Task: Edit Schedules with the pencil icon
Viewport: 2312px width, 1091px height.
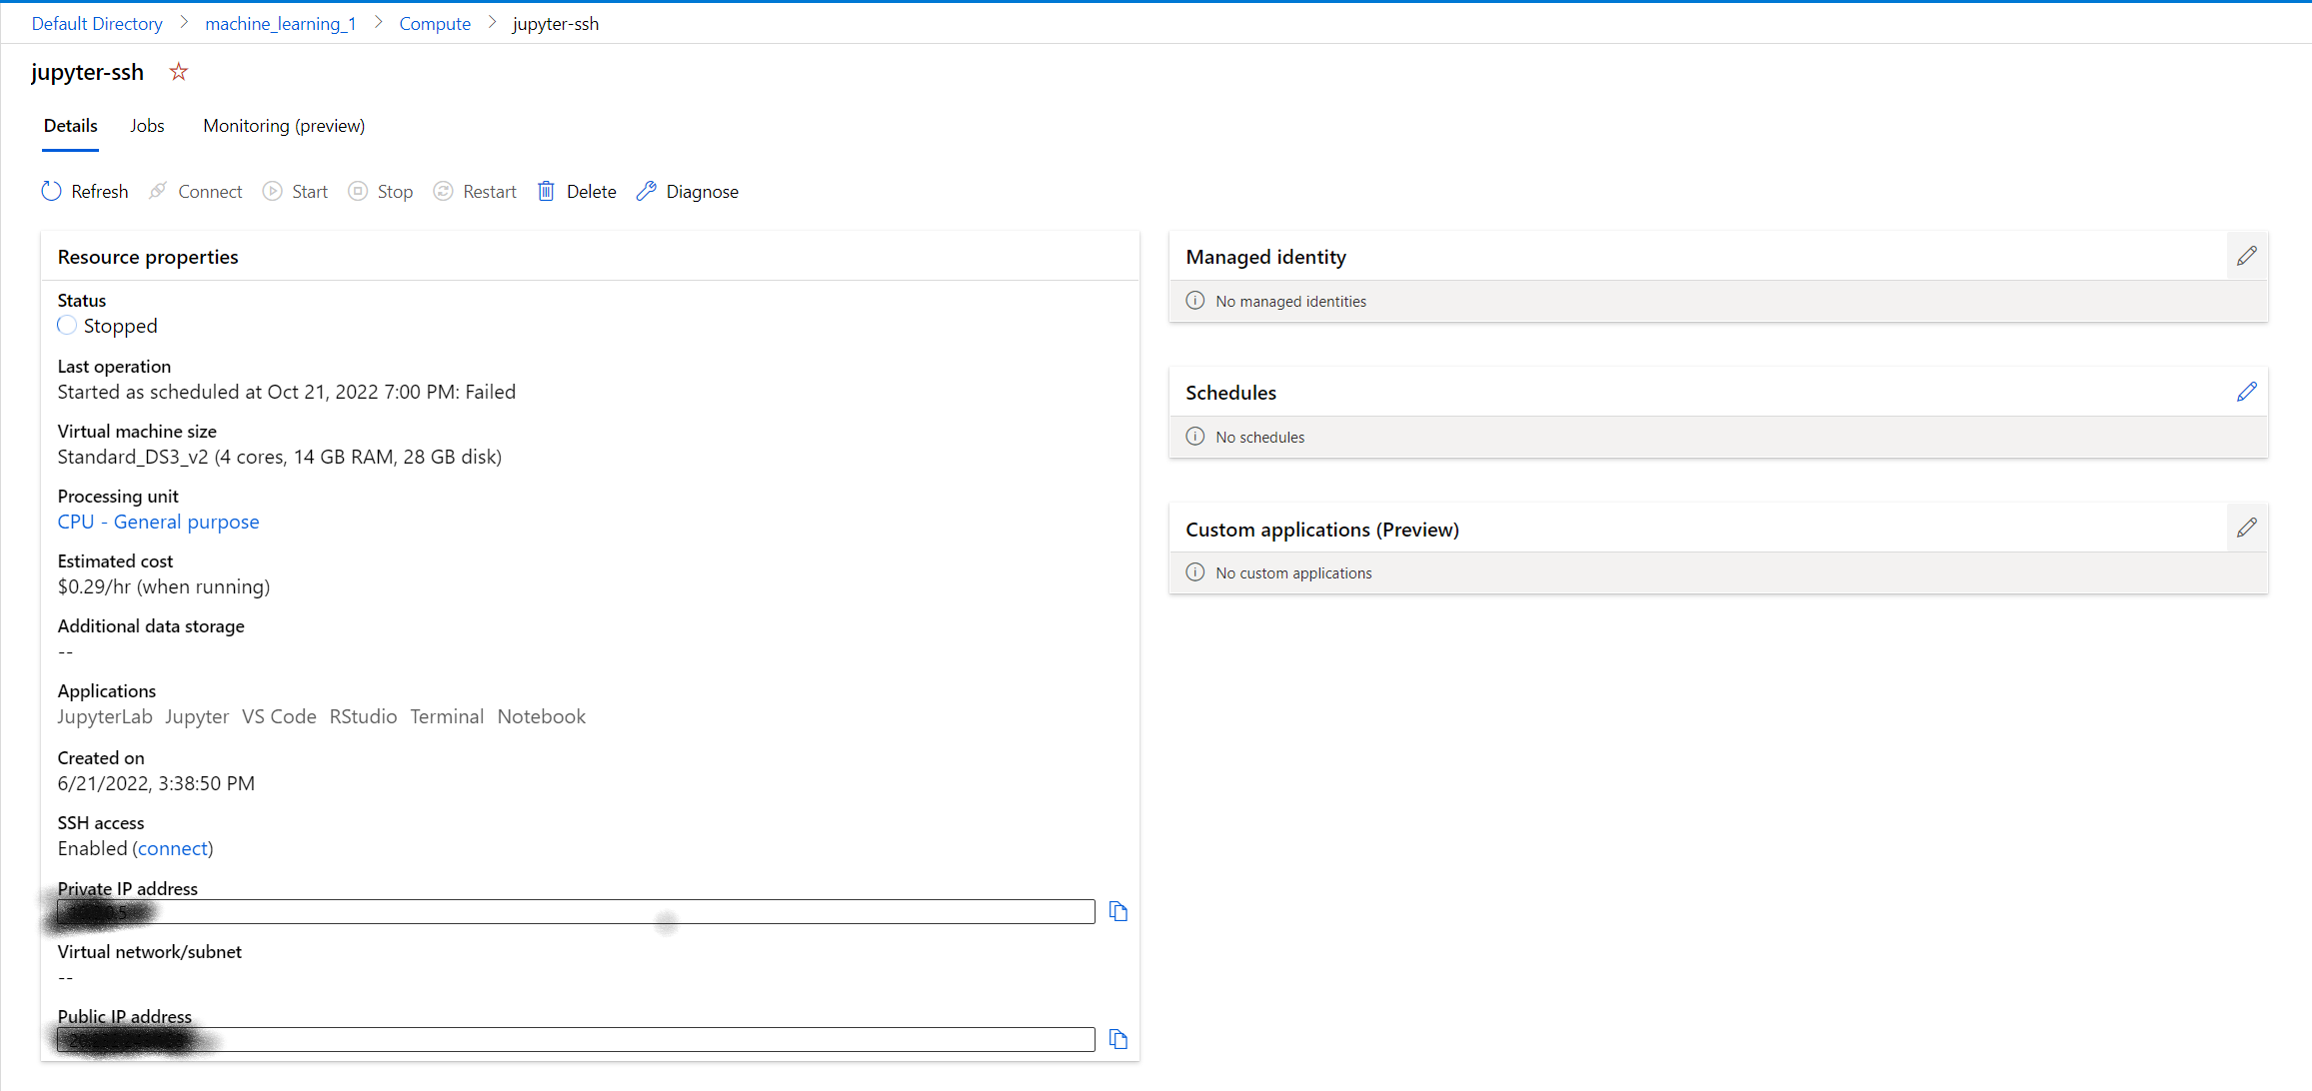Action: (2246, 393)
